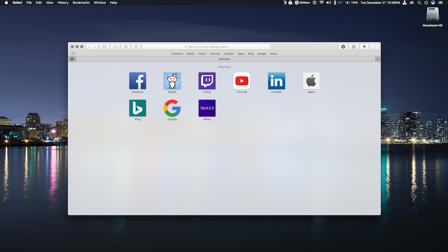Click LinkedIn link in Favorites bar
448x252 pixels.
click(229, 54)
